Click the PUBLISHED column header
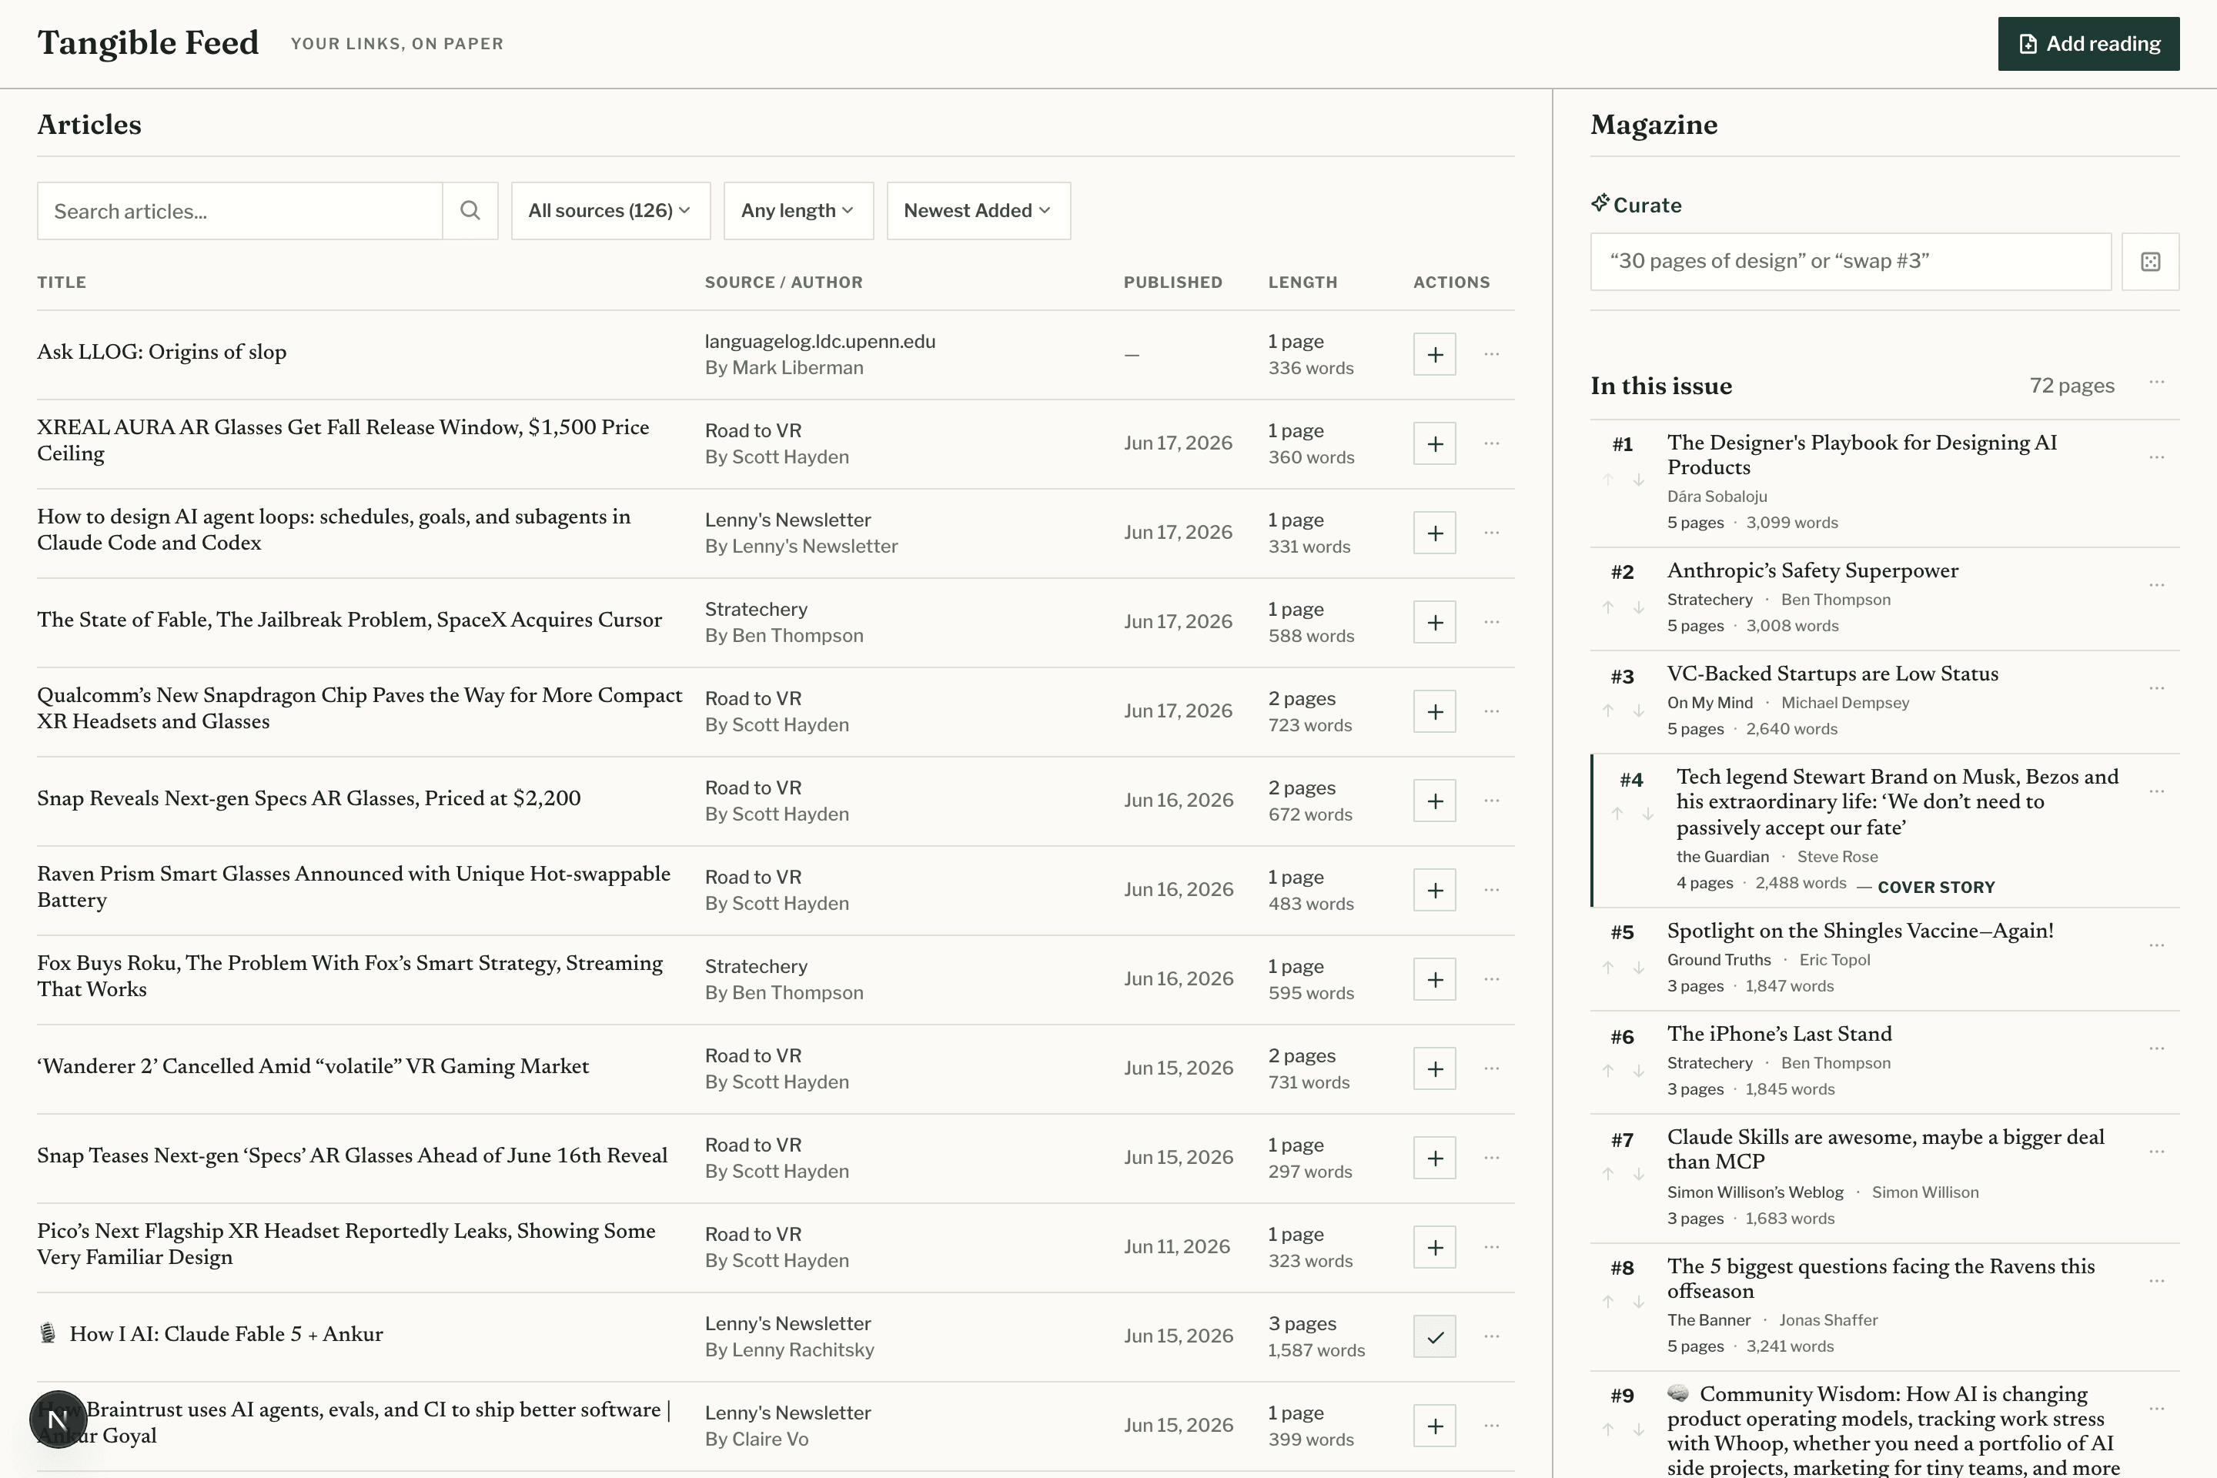Screen dimensions: 2217x1478 click(x=1172, y=283)
